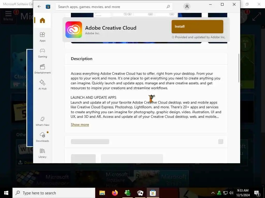Open the green people app on taskbar
The width and height of the screenshot is (265, 198).
tap(127, 193)
